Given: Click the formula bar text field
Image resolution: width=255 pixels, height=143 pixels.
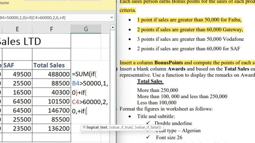Looking at the screenshot, I should click(x=55, y=17).
